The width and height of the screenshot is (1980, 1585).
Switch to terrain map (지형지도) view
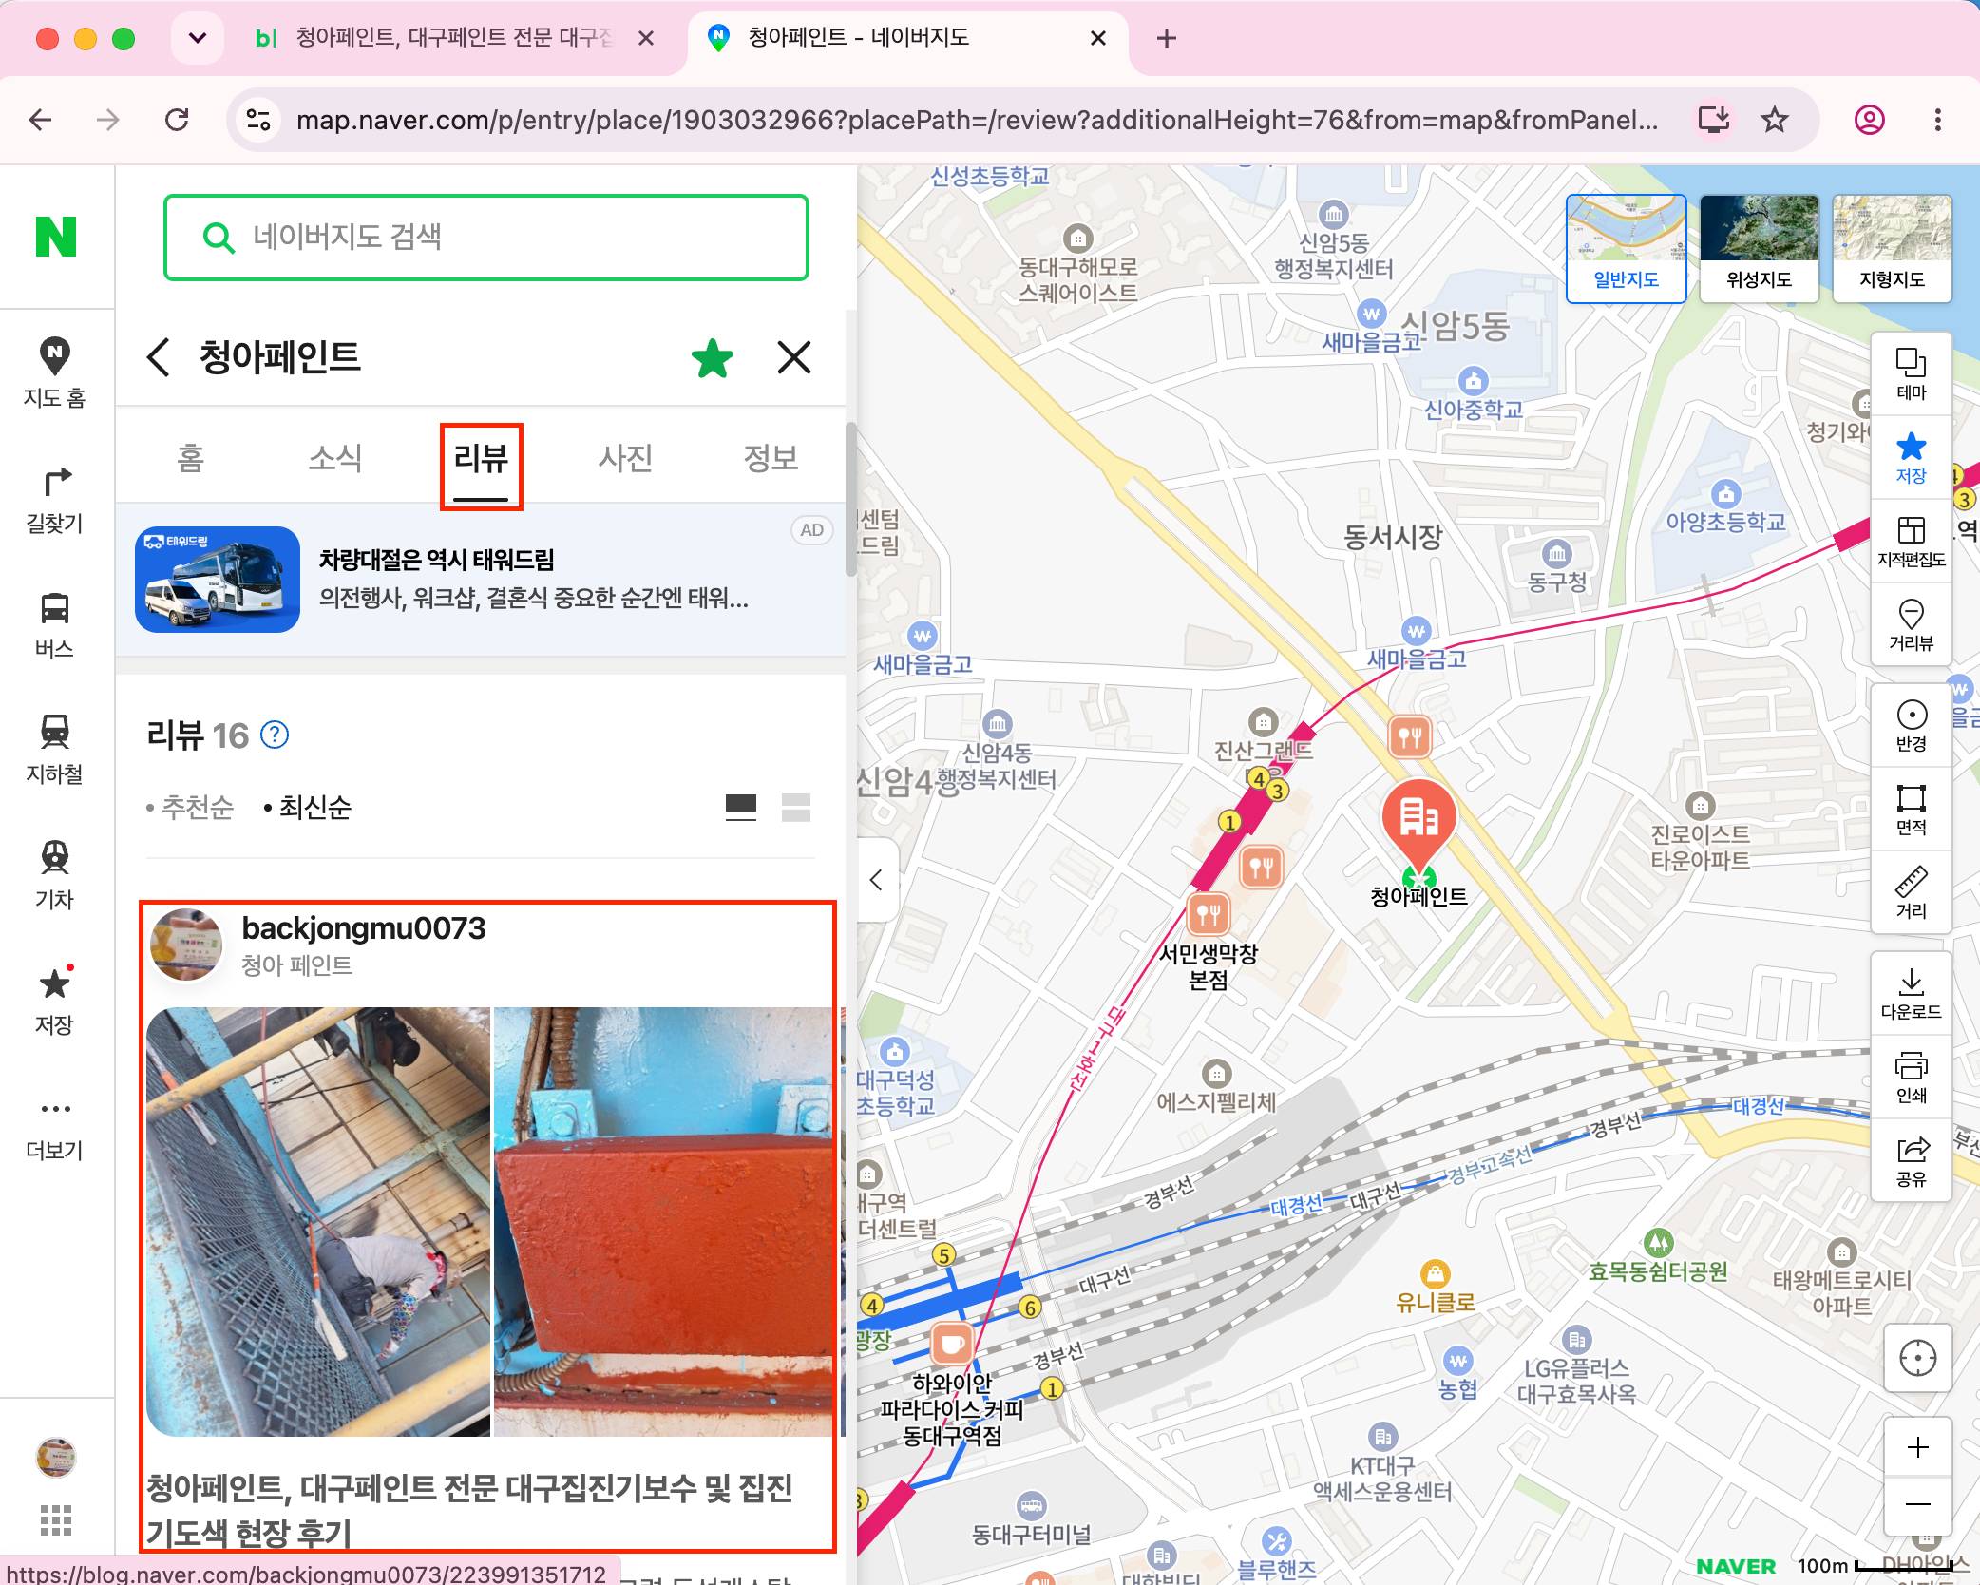[1892, 249]
